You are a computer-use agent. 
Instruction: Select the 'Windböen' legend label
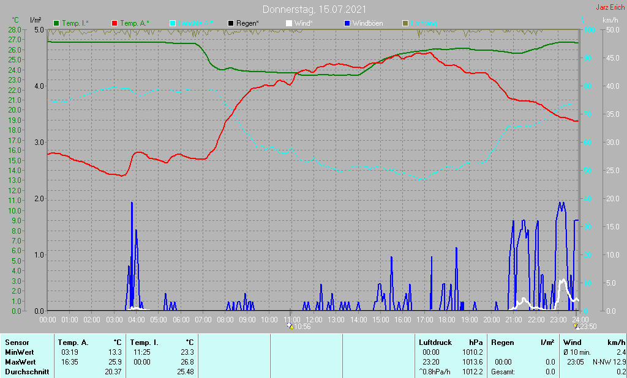pyautogui.click(x=368, y=23)
